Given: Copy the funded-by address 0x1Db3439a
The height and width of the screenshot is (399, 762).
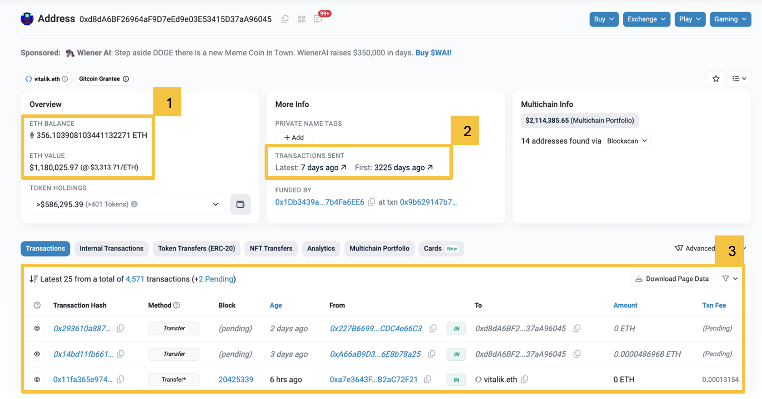Looking at the screenshot, I should click(371, 202).
